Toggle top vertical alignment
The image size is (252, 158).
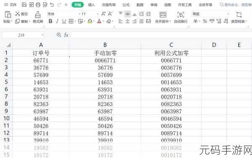click(121, 14)
